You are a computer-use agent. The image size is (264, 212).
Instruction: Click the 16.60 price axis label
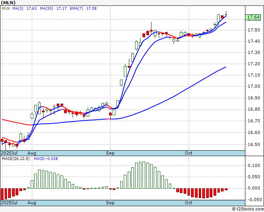pyautogui.click(x=254, y=132)
